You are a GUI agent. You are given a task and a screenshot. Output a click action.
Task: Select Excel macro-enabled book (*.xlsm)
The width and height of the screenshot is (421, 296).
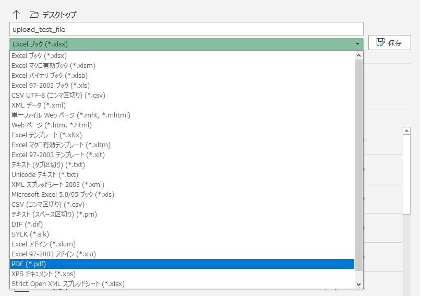[53, 66]
